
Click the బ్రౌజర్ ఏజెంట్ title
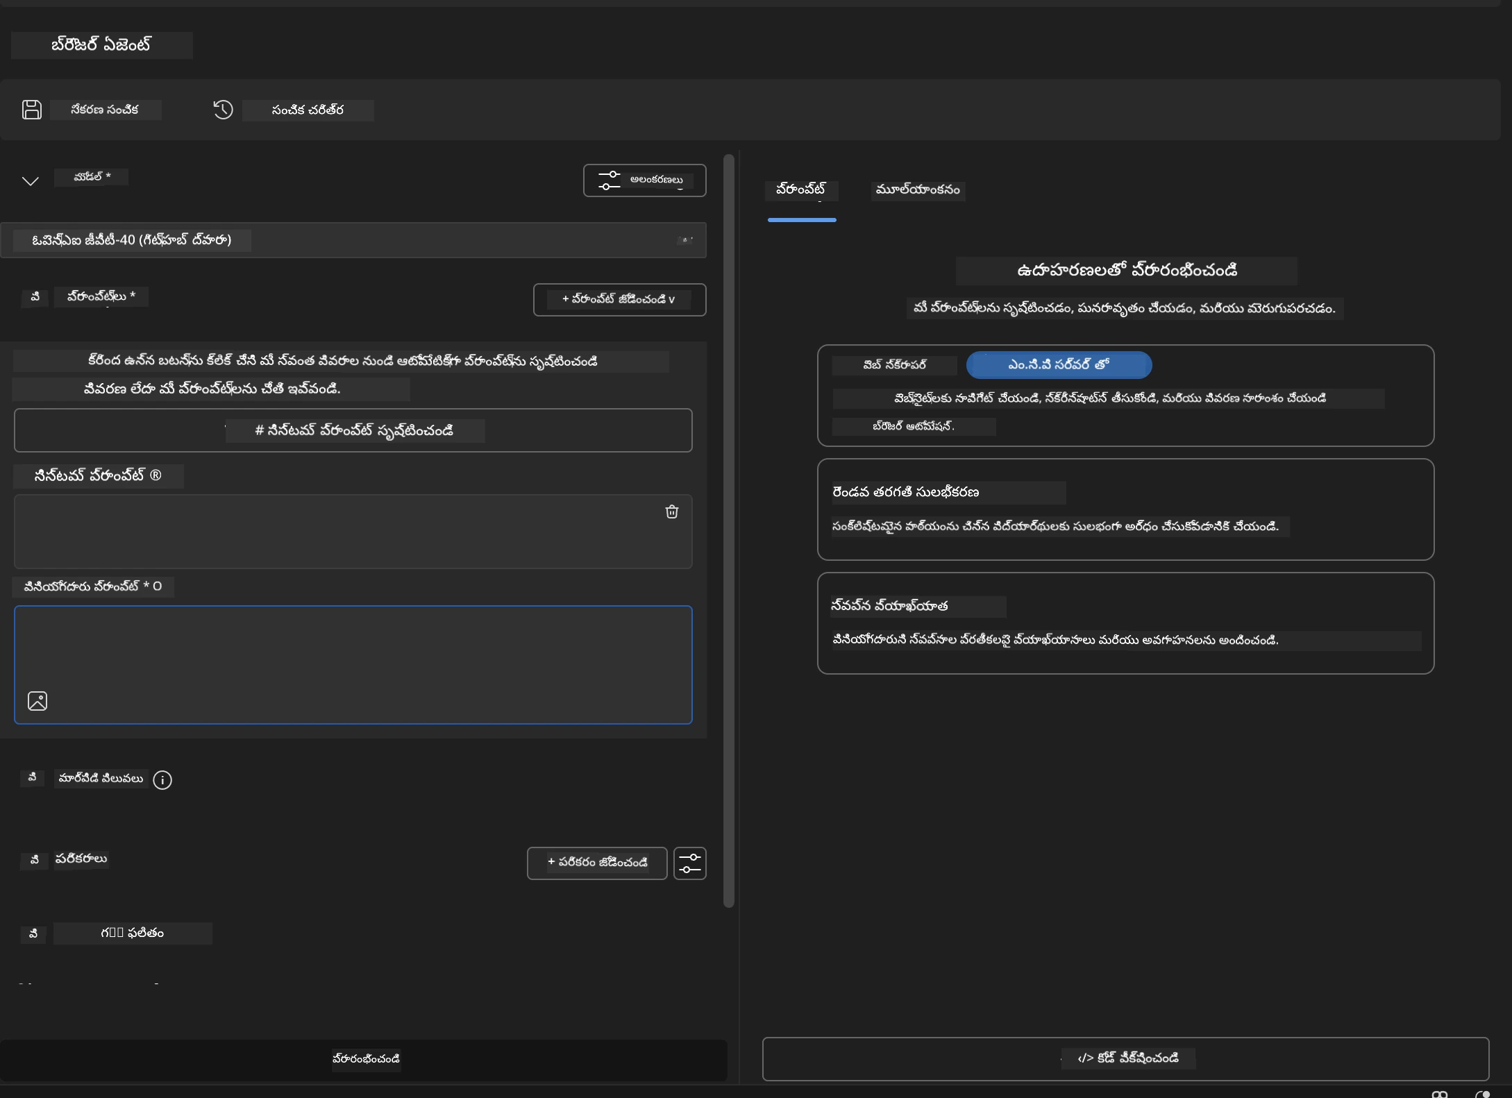101,45
